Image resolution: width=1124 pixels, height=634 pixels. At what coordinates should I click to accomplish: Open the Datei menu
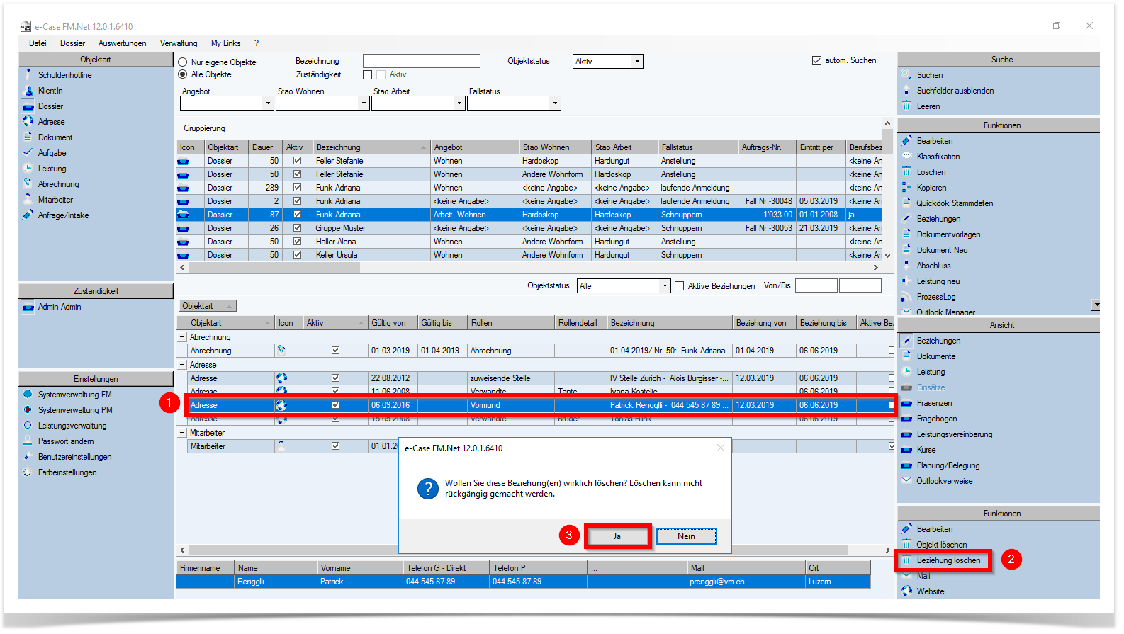[x=38, y=43]
